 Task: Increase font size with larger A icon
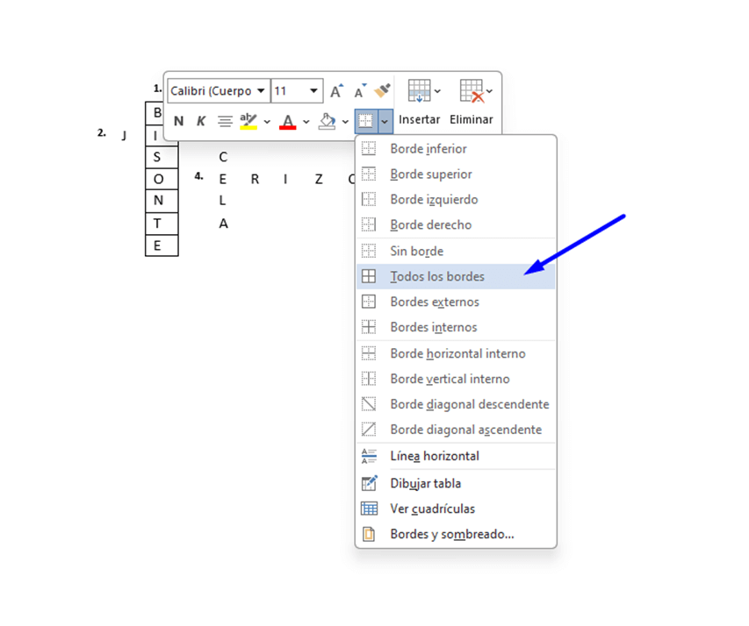(x=337, y=90)
